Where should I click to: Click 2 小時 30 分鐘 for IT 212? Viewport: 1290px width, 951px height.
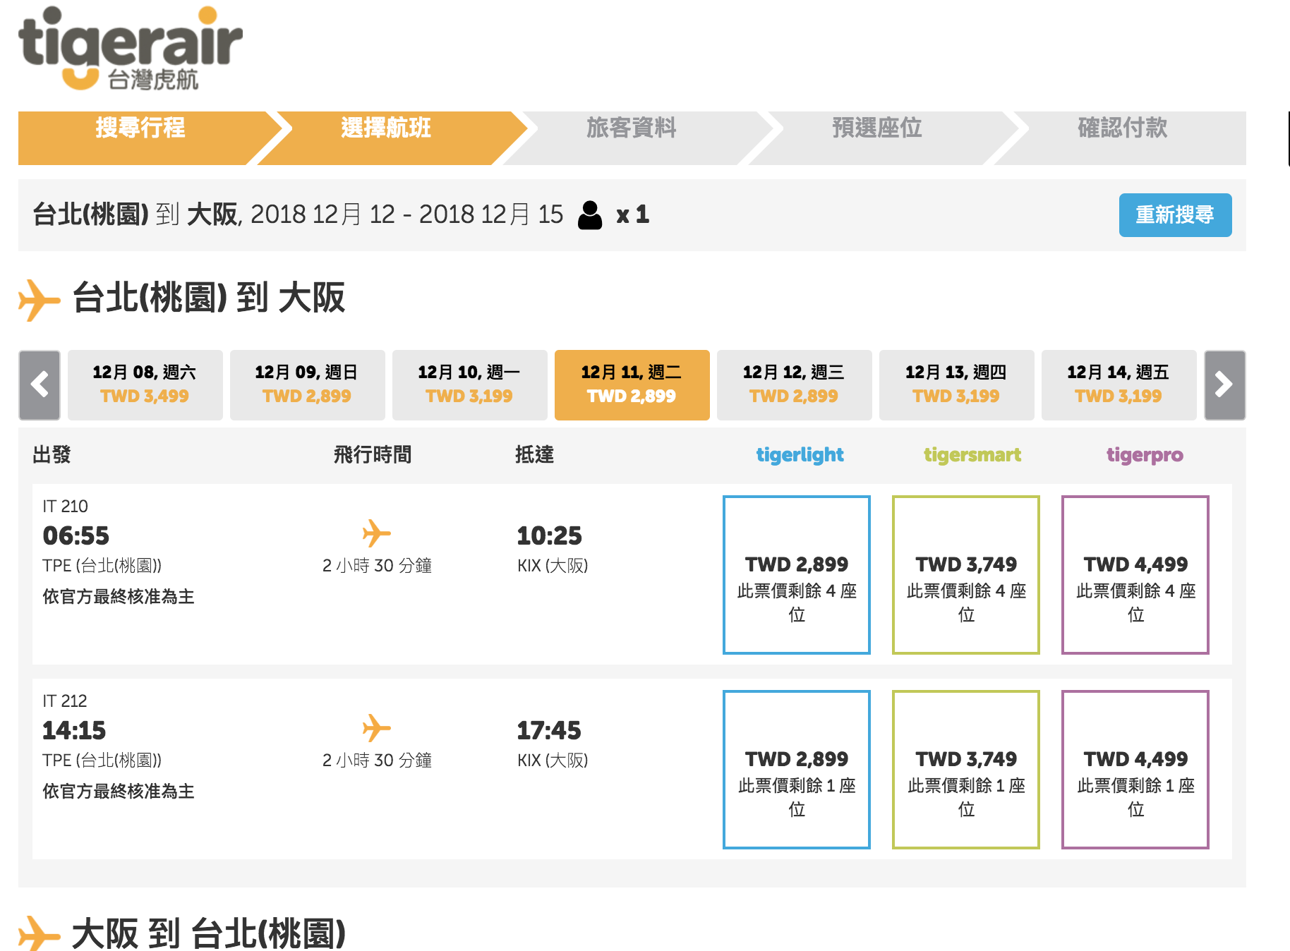point(377,761)
